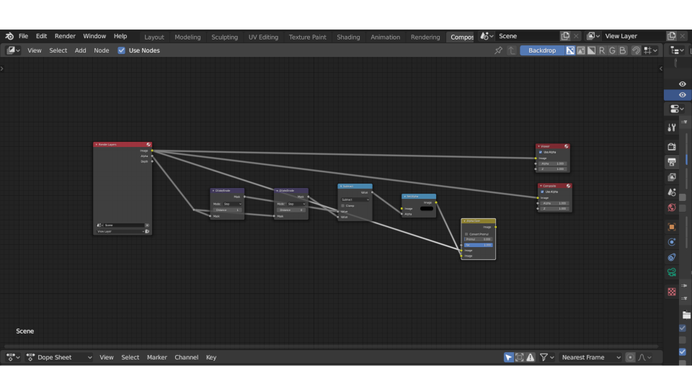Click the new scene copy icon
The width and height of the screenshot is (692, 389).
(565, 36)
